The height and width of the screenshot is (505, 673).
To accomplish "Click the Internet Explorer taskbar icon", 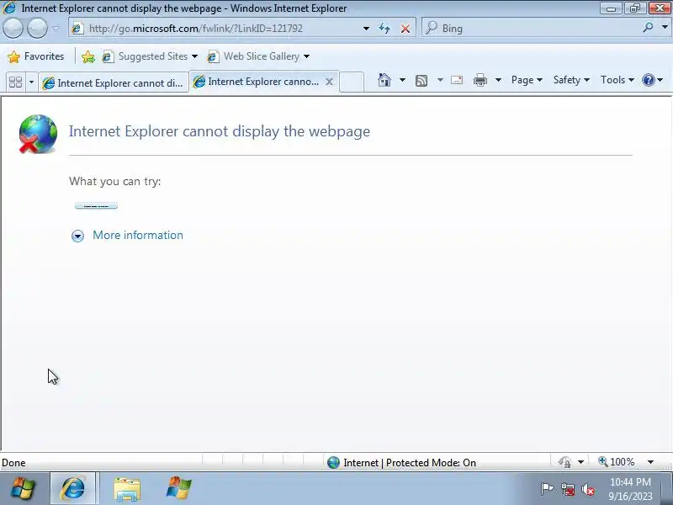I will point(73,489).
